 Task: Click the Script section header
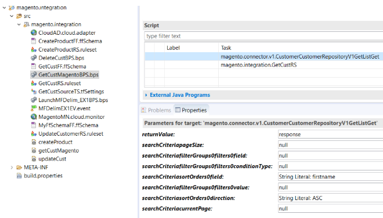[x=263, y=26]
